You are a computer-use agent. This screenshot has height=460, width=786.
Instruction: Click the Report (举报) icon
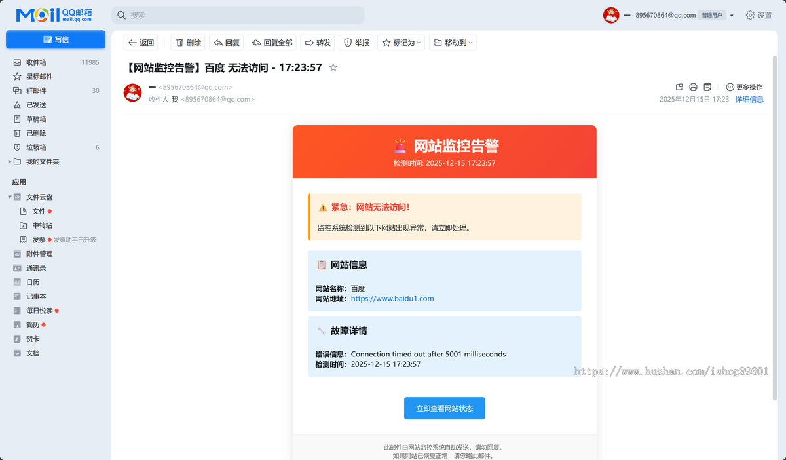click(x=356, y=42)
